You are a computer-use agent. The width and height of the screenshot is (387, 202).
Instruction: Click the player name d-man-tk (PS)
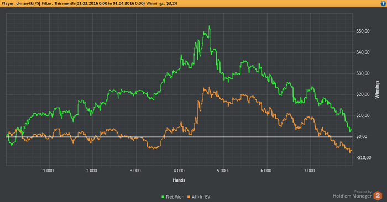point(28,3)
